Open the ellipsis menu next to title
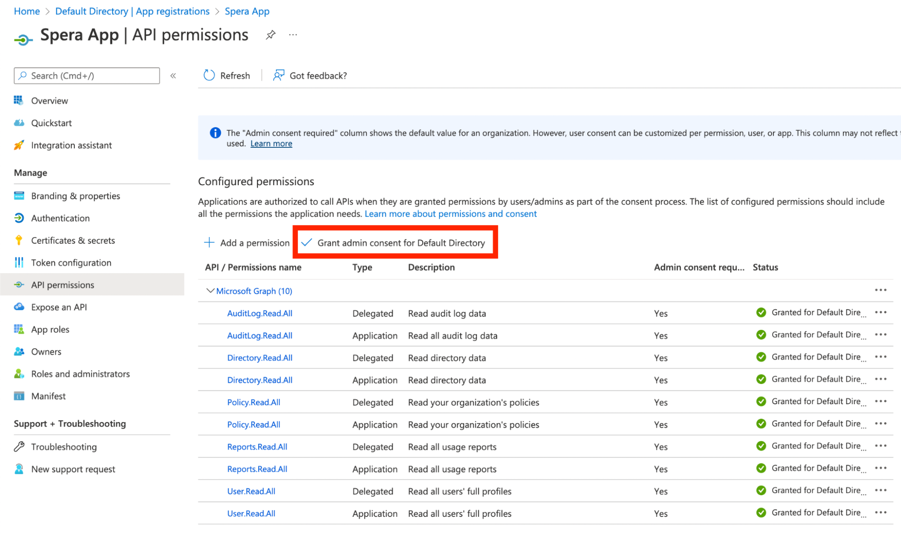Screen dimensions: 901x543 pos(293,35)
